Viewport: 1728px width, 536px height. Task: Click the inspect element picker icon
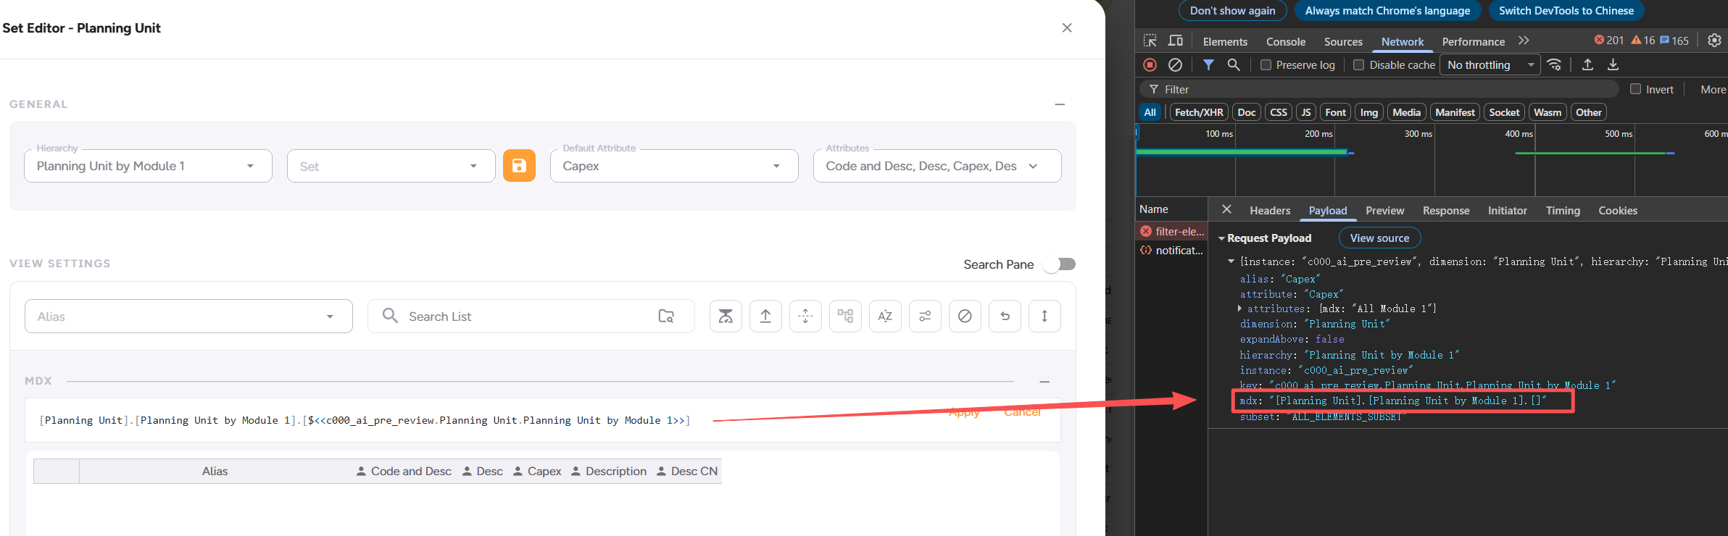click(x=1150, y=41)
